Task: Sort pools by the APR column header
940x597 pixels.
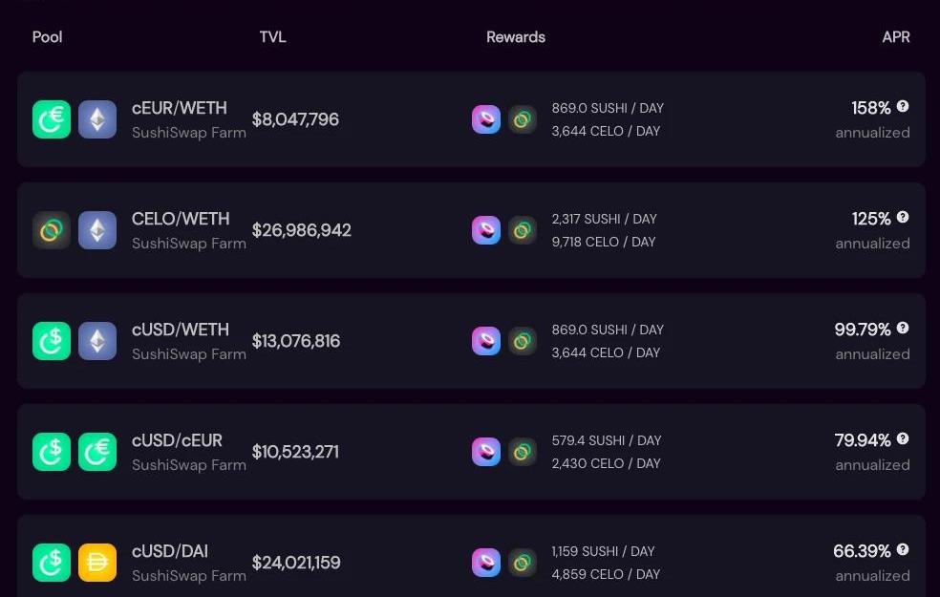Action: click(x=895, y=37)
